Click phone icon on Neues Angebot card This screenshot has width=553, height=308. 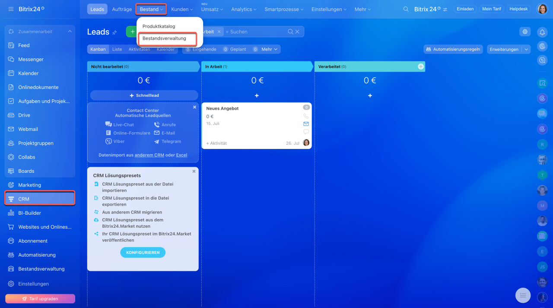click(x=306, y=116)
